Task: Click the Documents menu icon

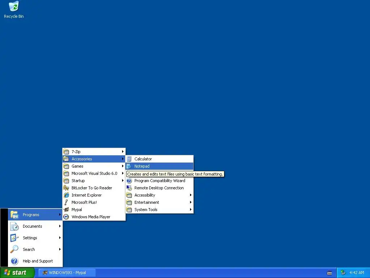Action: (14, 226)
